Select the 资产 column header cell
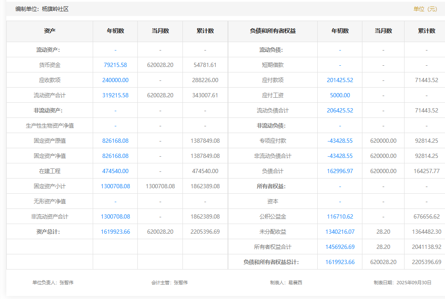 pos(50,31)
